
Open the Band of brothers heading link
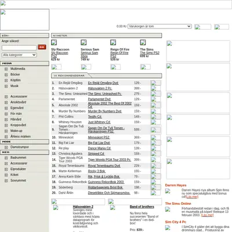pyautogui.click(x=142, y=206)
